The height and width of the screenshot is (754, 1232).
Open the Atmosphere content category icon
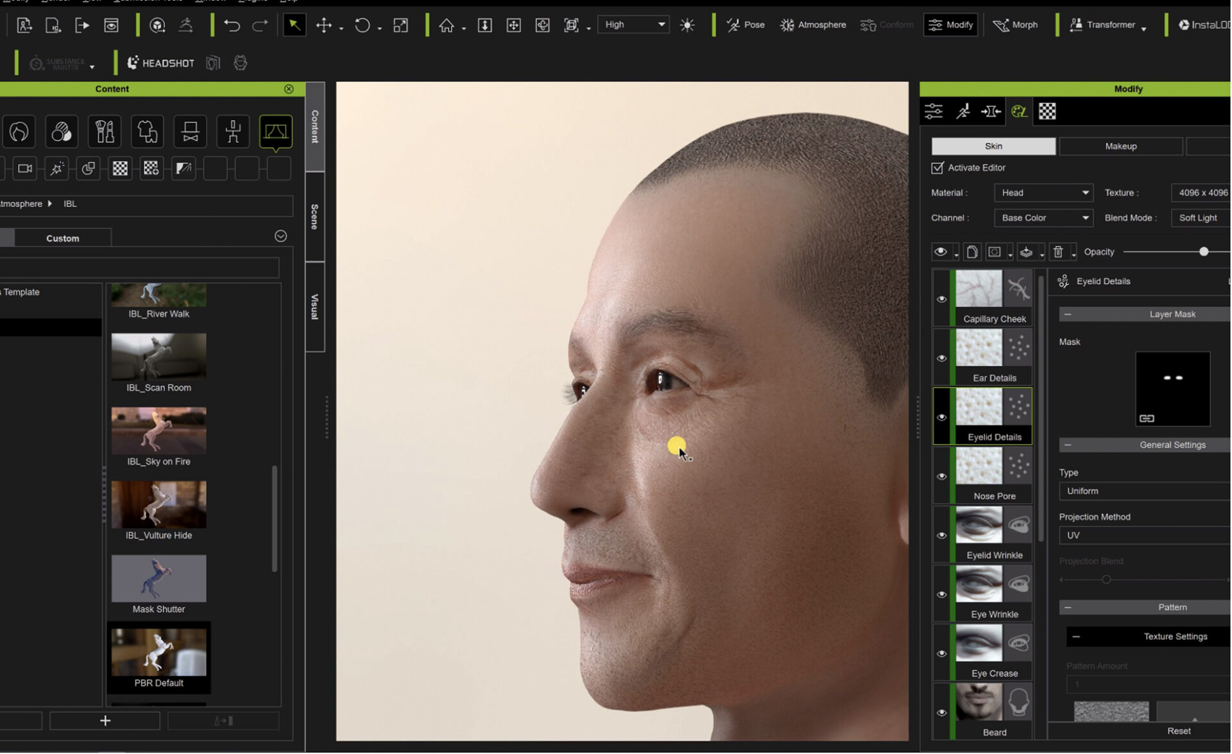[x=275, y=132]
